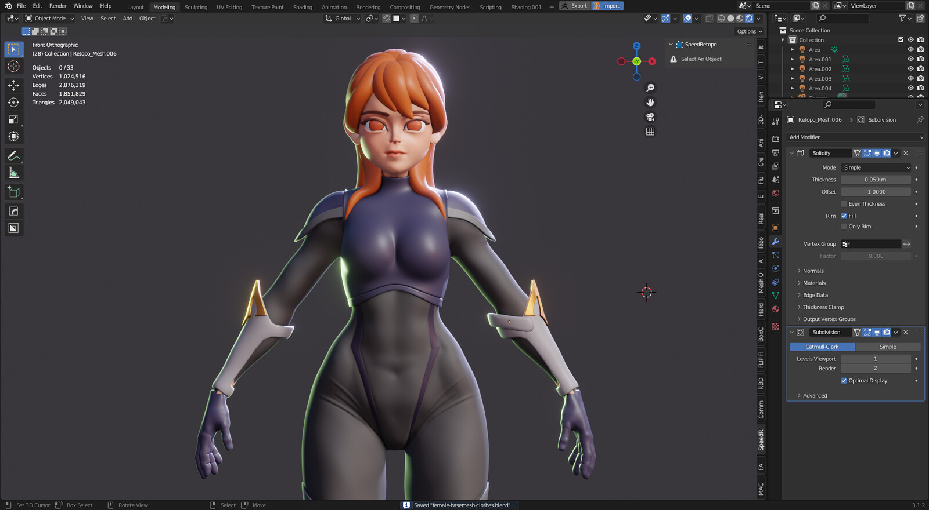
Task: Open Global transform orientation dropdown
Action: [343, 19]
